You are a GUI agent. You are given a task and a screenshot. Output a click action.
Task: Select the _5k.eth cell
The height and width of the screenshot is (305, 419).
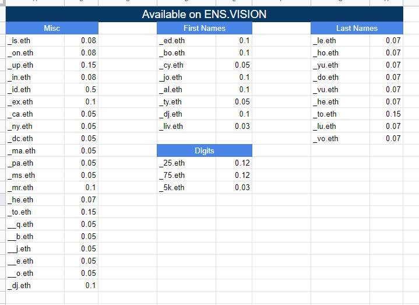click(x=186, y=188)
